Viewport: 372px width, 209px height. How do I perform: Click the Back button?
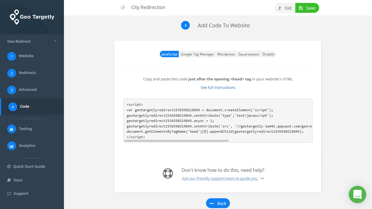pos(218,203)
